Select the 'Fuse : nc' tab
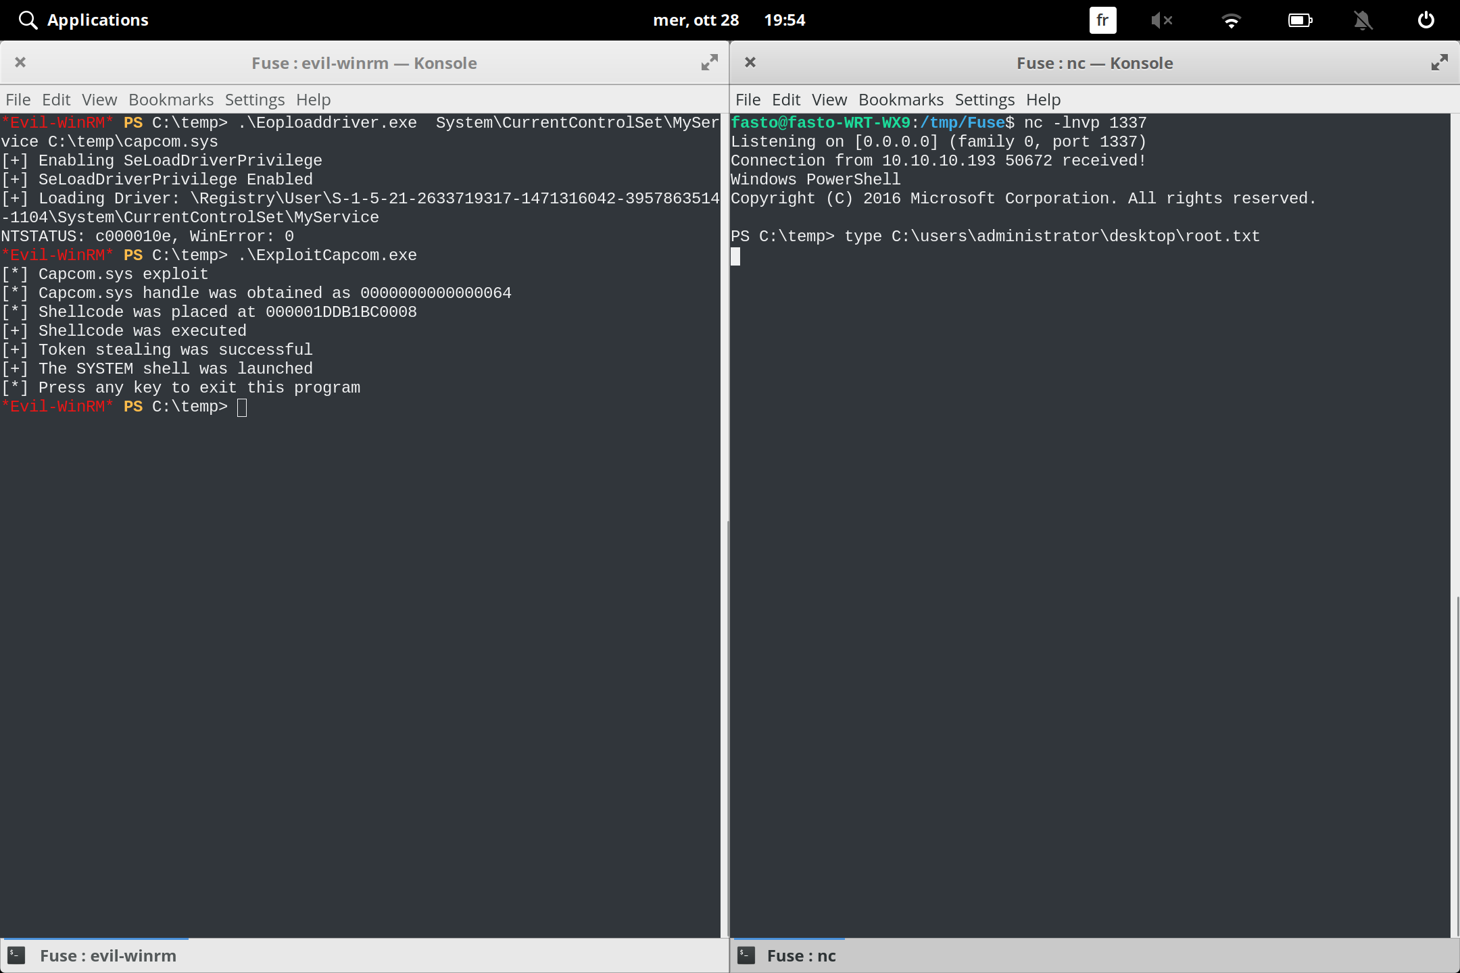Screen dimensions: 1460x973 [801, 955]
